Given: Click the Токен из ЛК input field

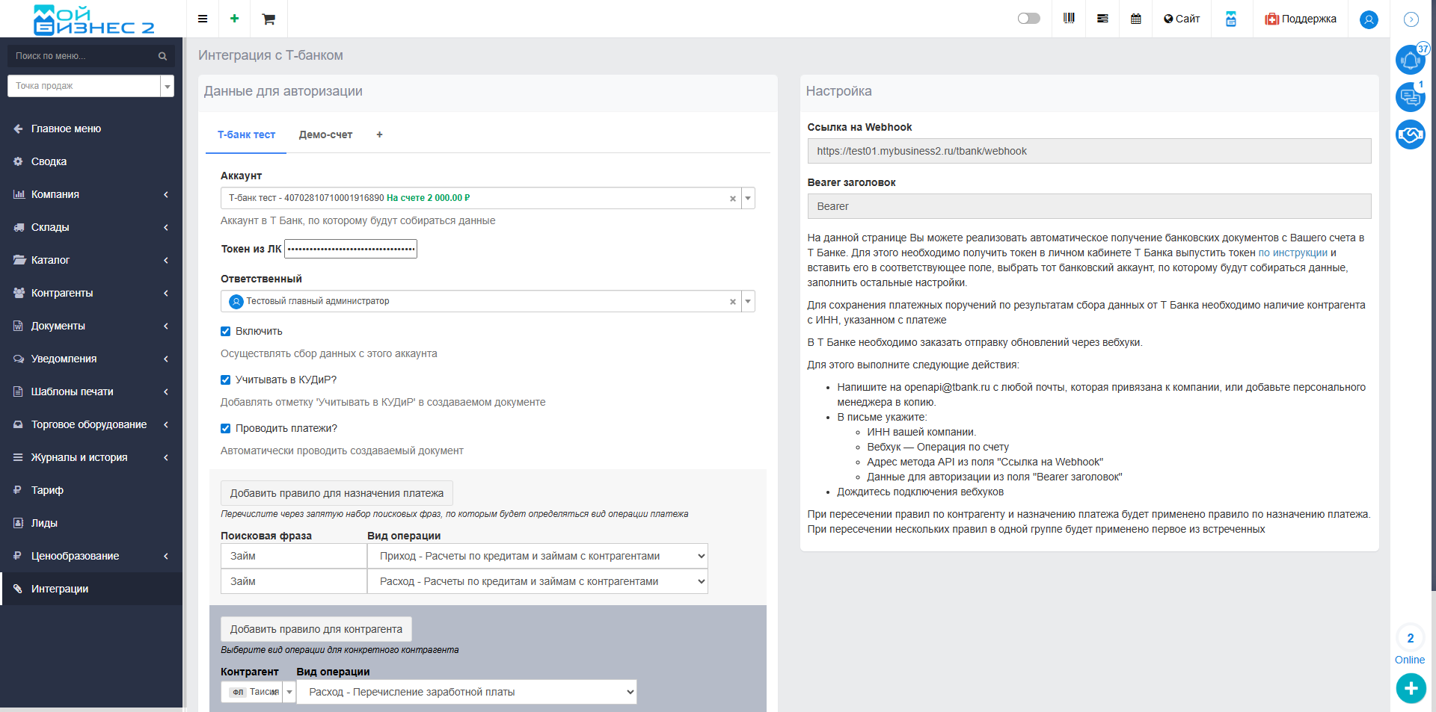Looking at the screenshot, I should (x=351, y=249).
